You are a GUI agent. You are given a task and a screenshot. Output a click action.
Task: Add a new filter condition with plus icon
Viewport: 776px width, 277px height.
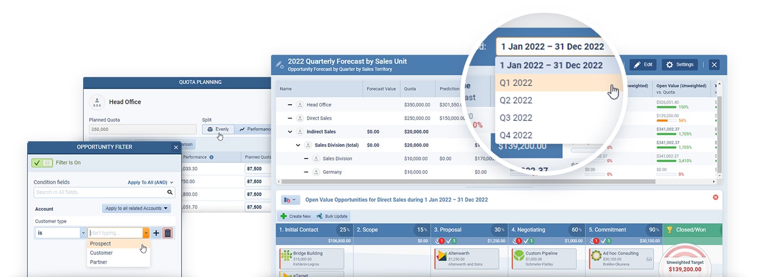click(156, 233)
